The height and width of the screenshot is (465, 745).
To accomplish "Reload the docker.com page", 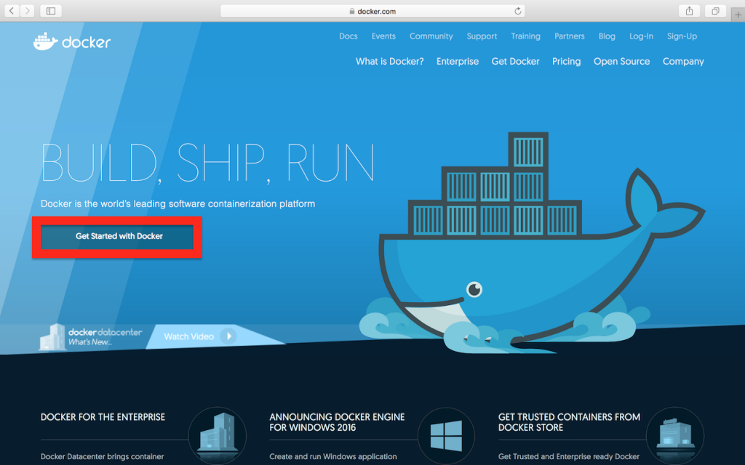I will (x=518, y=11).
